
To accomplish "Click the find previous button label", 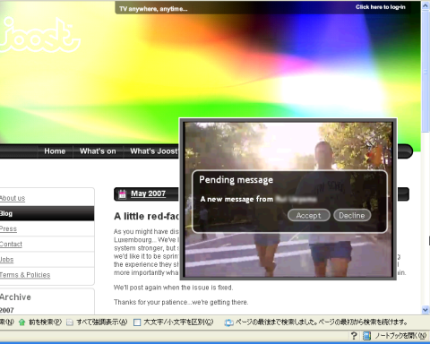I will [x=45, y=322].
